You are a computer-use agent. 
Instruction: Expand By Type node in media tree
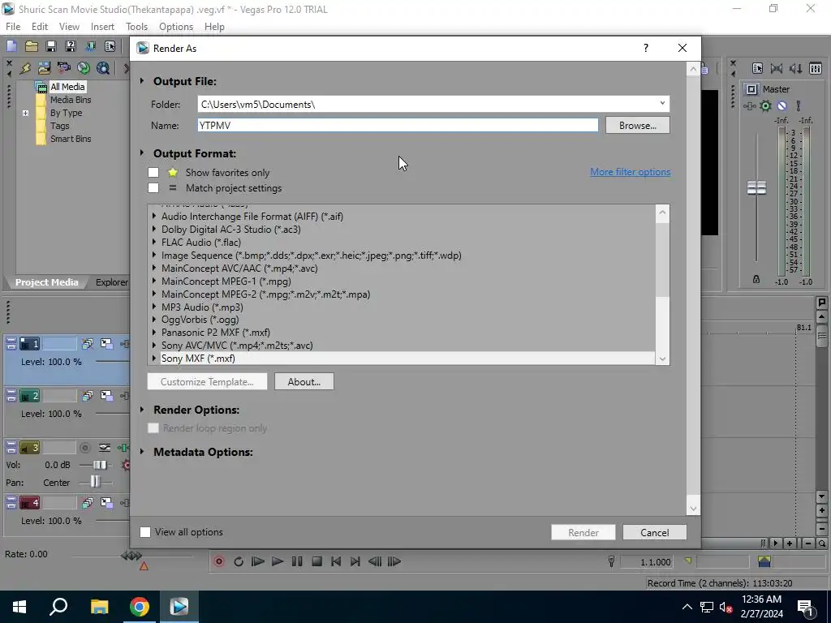pos(25,113)
